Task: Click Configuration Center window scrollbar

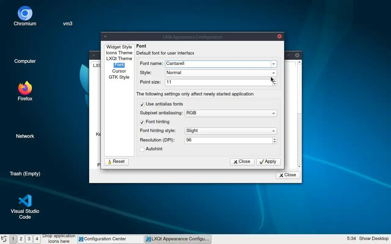Action: (x=299, y=114)
